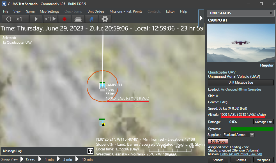Viewport: 276px width, 163px height.
Task: Open the Editor menu
Action: (x=170, y=11)
